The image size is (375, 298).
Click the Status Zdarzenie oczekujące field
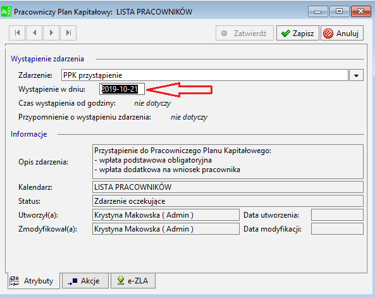click(x=228, y=201)
